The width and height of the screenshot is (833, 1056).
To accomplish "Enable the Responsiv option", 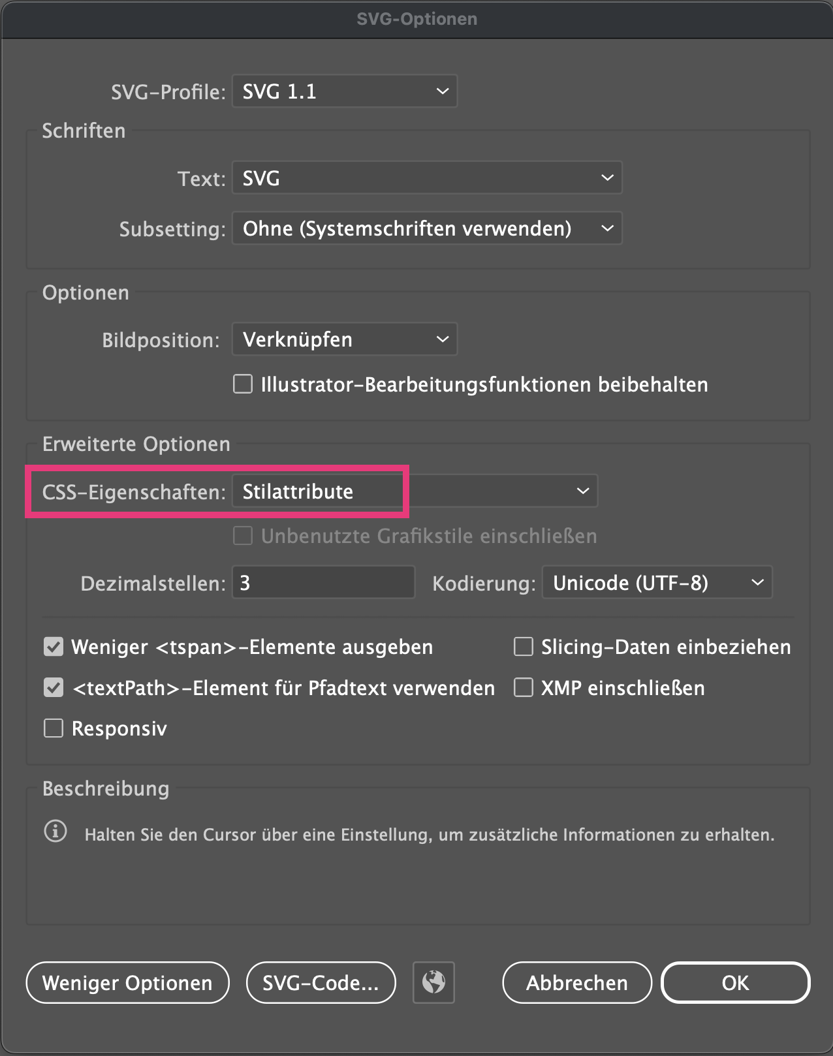I will (x=53, y=728).
